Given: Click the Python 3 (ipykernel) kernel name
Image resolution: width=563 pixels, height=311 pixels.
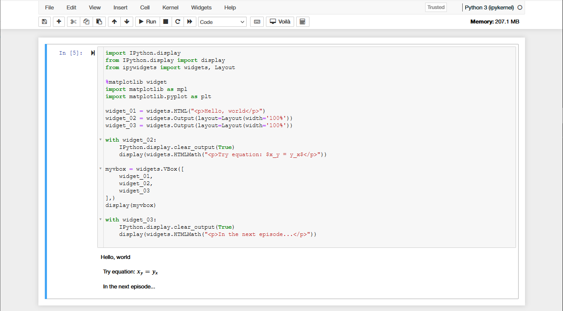Looking at the screenshot, I should (x=489, y=8).
